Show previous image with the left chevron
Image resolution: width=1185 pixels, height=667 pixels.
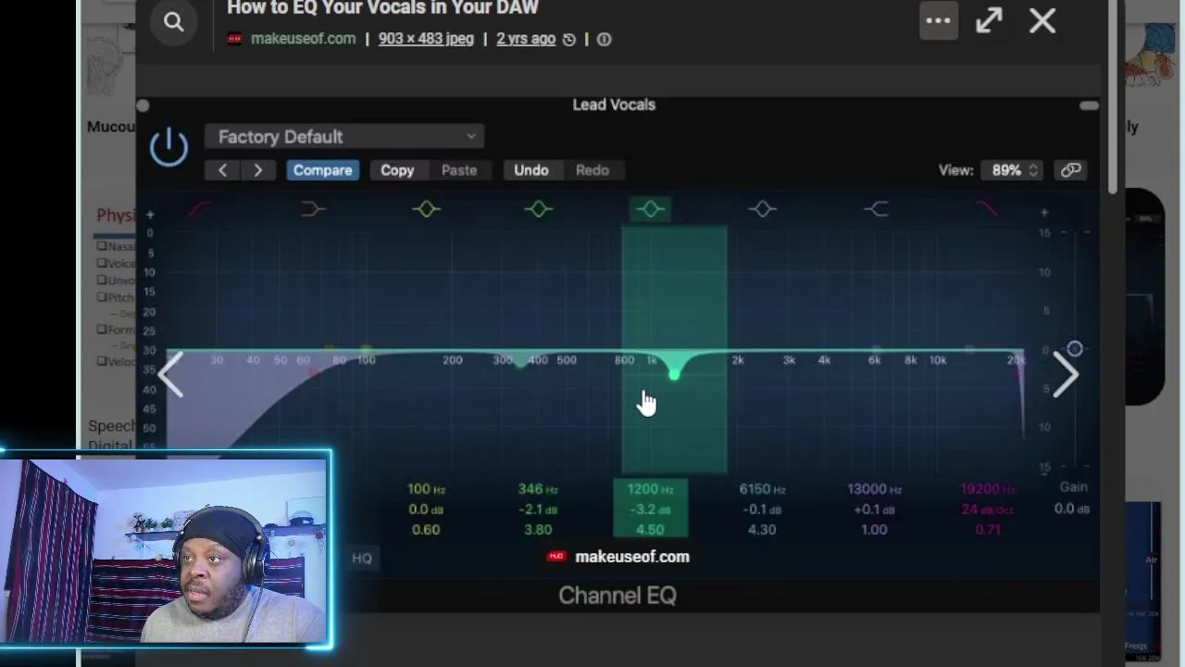[170, 375]
